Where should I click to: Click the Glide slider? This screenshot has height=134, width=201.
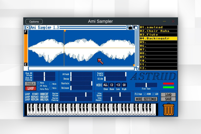pos(115,79)
